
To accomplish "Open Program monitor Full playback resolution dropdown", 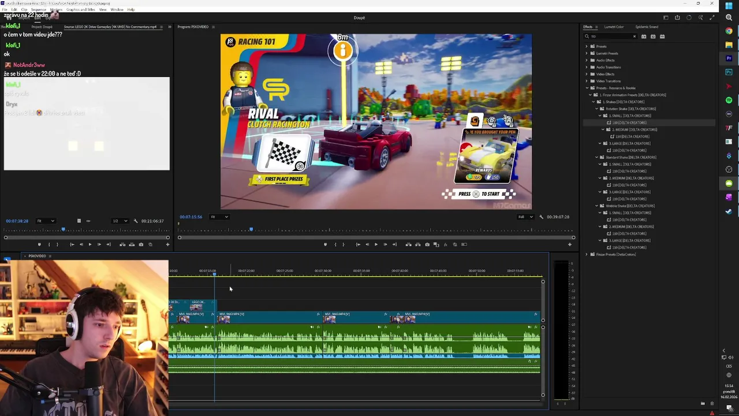I will pyautogui.click(x=525, y=217).
